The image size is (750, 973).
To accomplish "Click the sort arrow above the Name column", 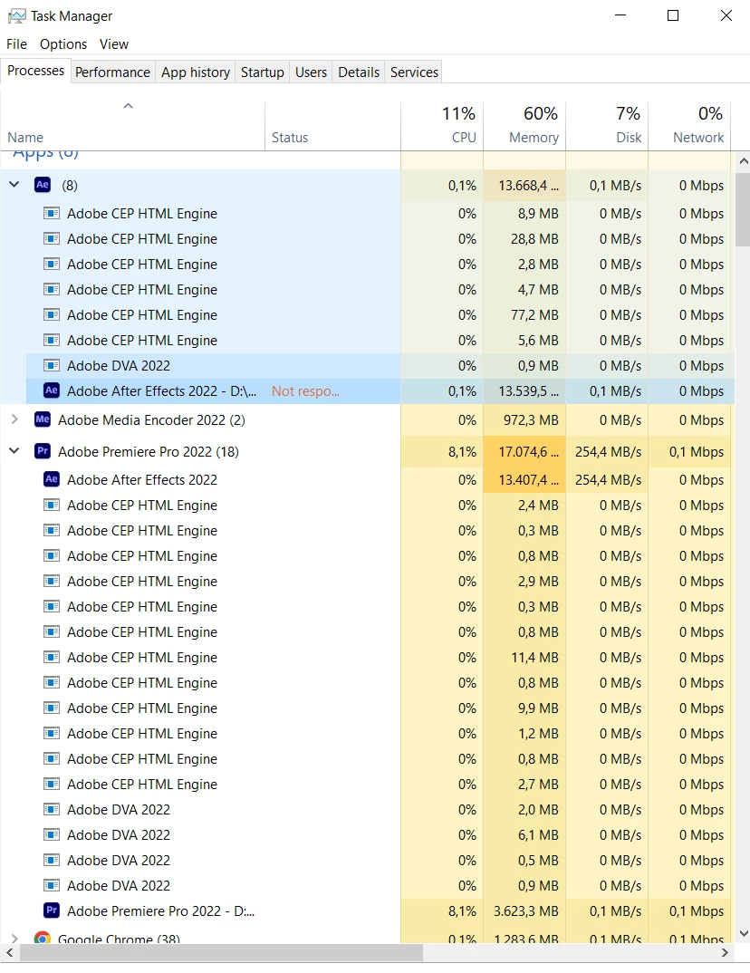I will [128, 106].
